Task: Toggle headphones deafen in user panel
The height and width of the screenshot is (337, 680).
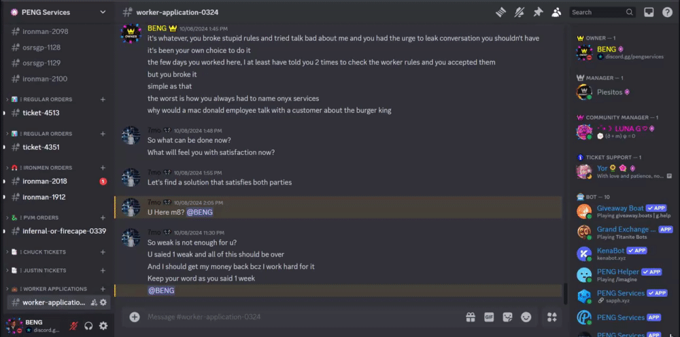Action: pos(88,325)
